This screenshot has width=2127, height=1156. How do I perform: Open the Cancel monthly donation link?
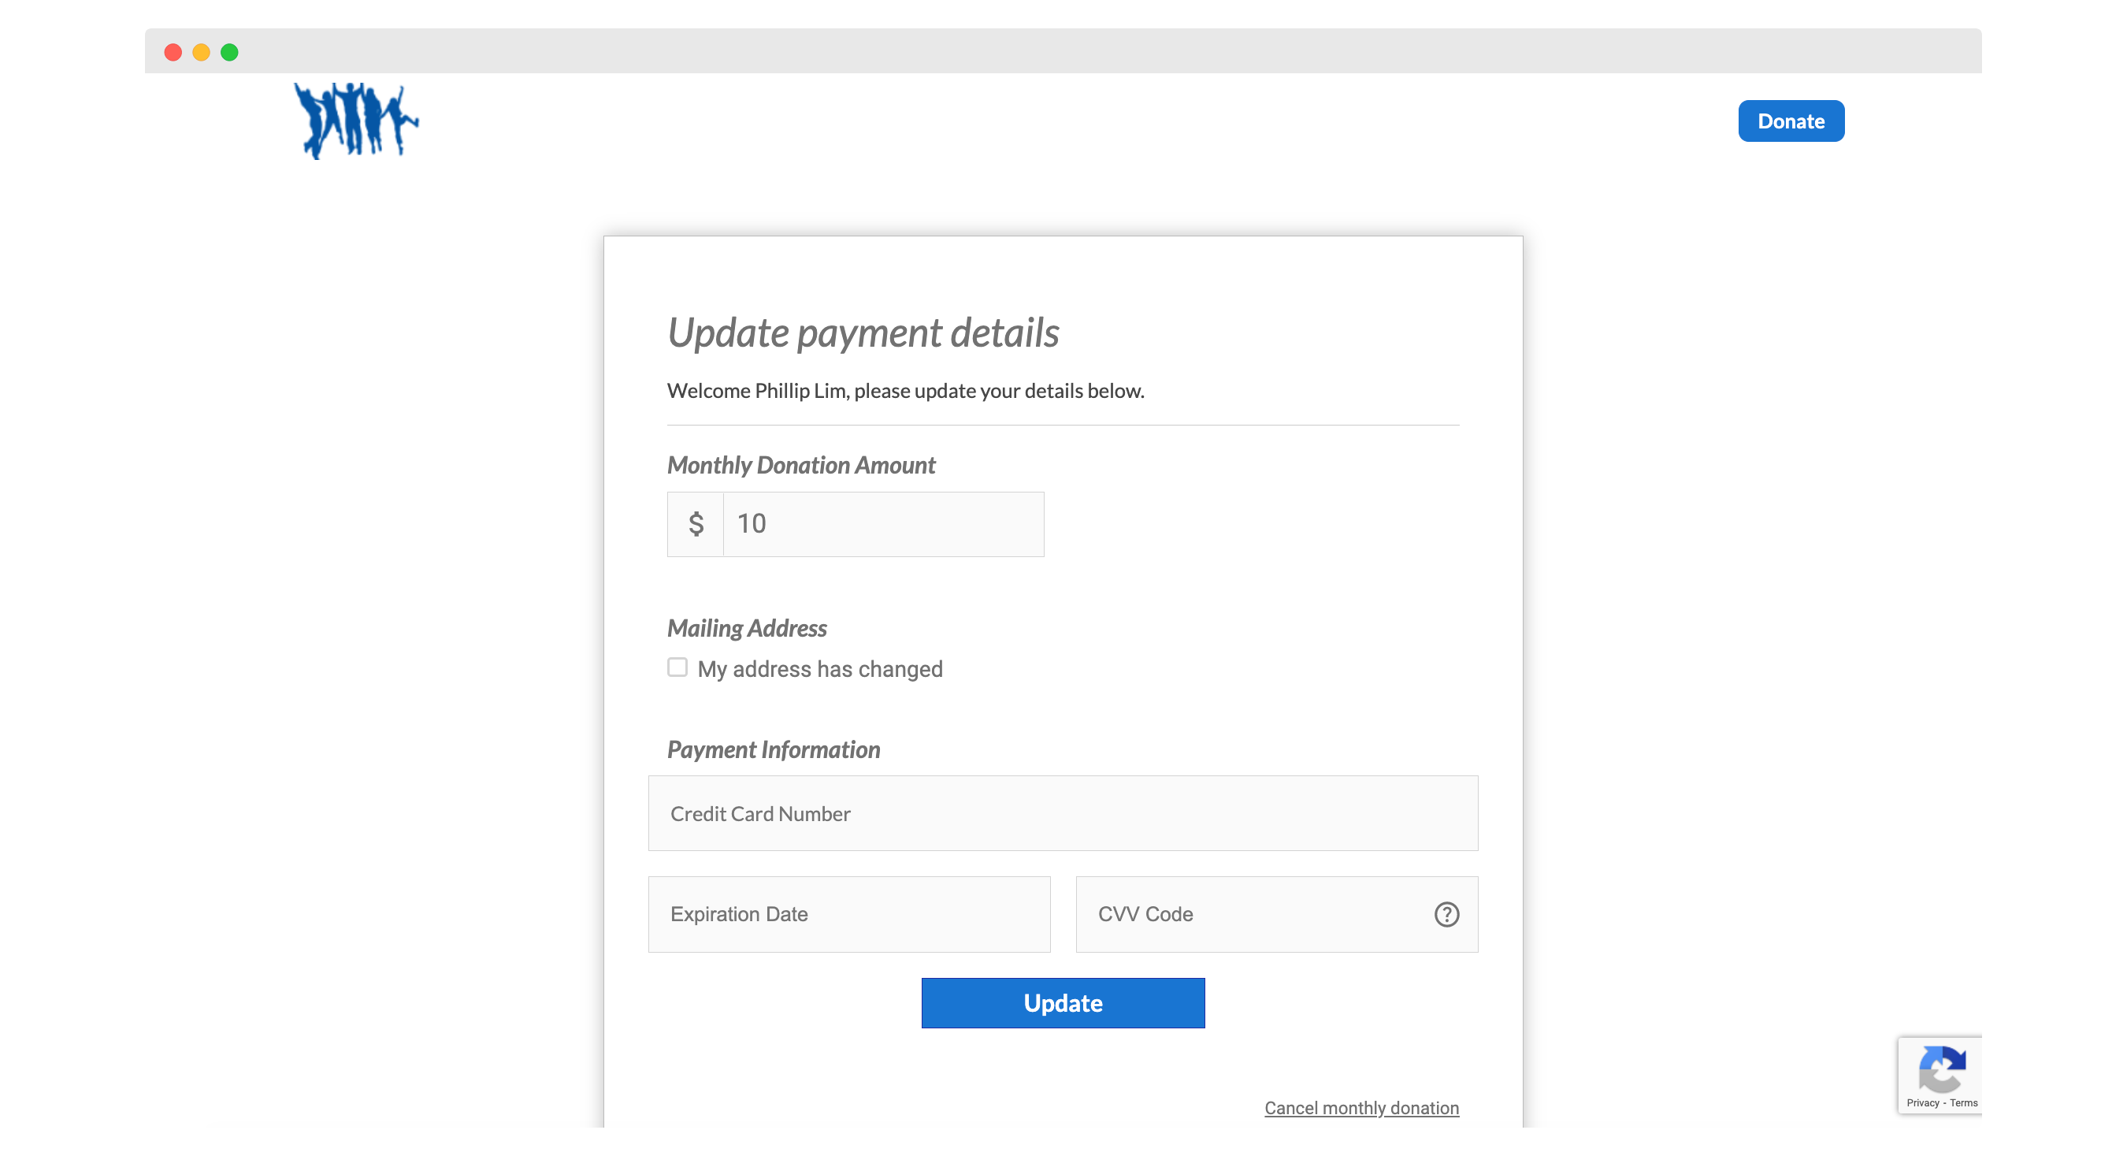1360,1107
